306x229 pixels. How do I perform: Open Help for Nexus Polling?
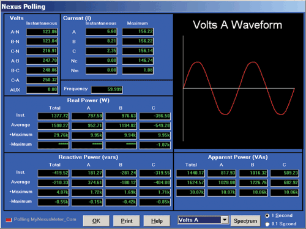[157, 221]
